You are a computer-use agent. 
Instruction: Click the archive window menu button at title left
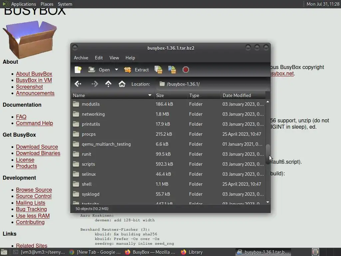point(75,47)
